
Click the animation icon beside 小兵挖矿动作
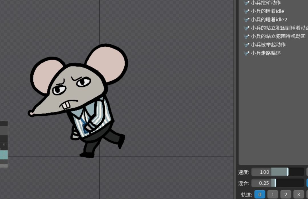(246, 3)
